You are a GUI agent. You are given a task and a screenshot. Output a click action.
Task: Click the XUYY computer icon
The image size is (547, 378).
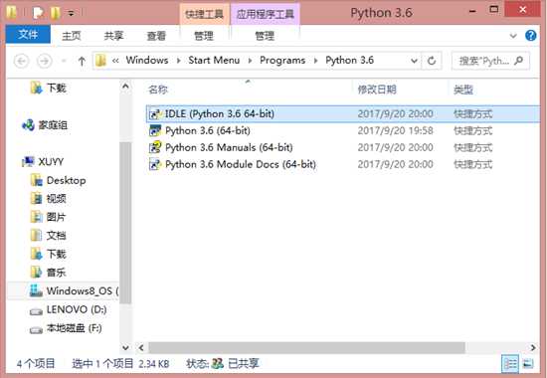28,162
